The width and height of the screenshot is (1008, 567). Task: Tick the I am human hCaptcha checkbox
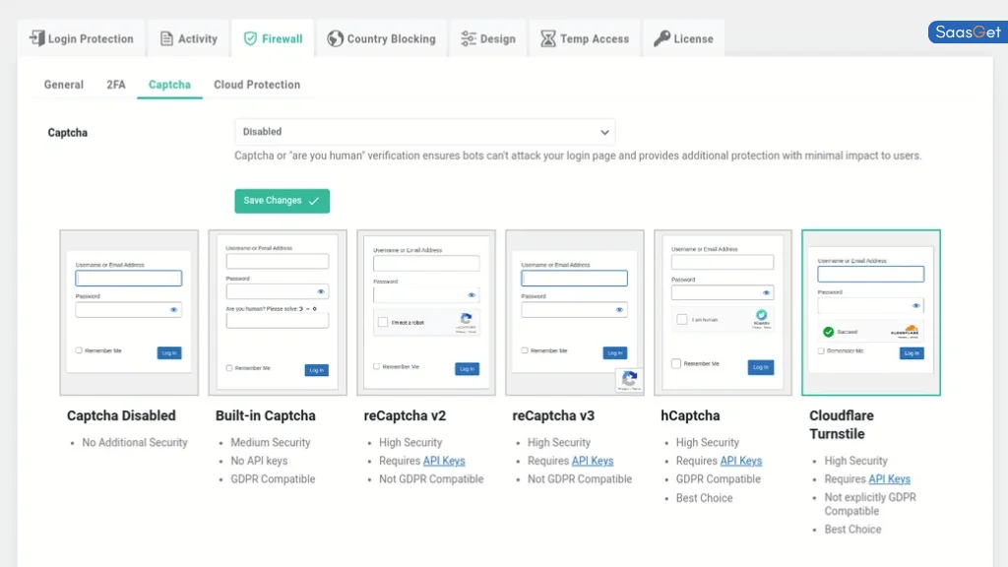(x=682, y=320)
